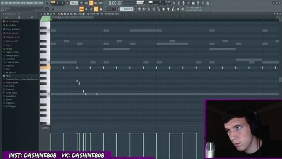The height and width of the screenshot is (159, 282).
Task: Open the Pattern 1 selector dropdown
Action: (126, 9)
